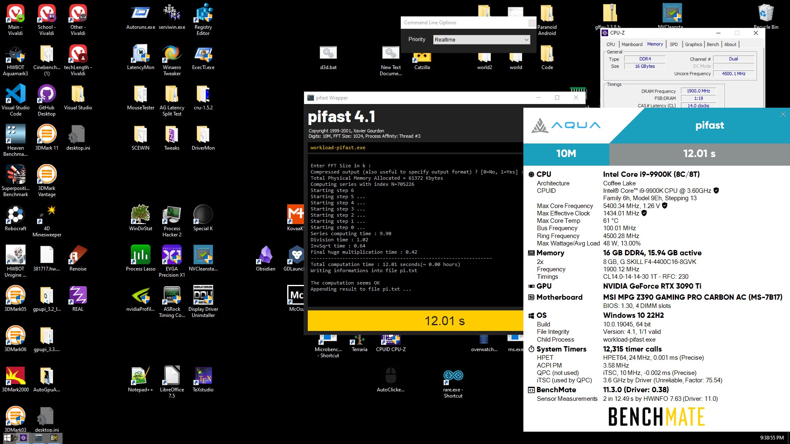Open the AutoClicker desktop icon
790x444 pixels.
pyautogui.click(x=391, y=379)
